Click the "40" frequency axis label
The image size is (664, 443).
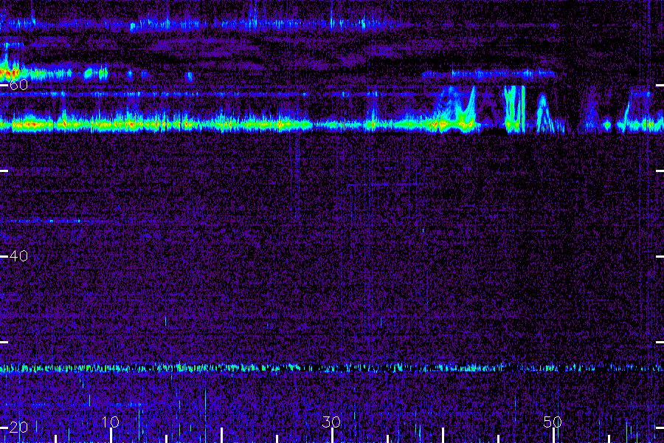click(x=18, y=256)
